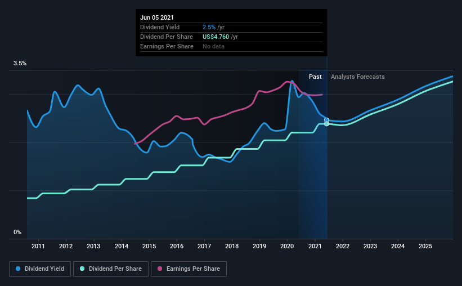The height and width of the screenshot is (286, 462).
Task: Click the 2011 x-axis label
Action: coord(38,246)
